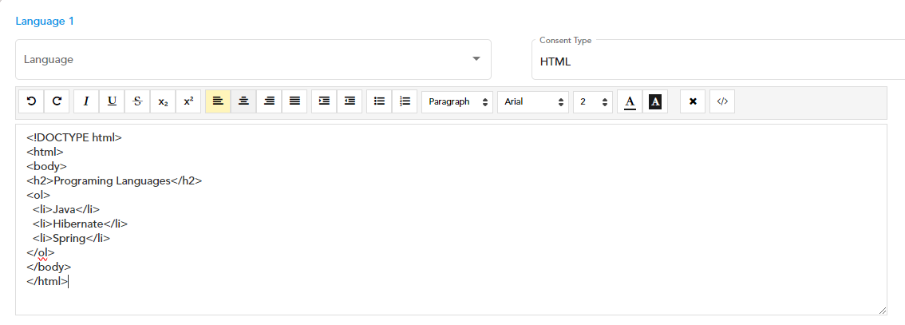Open the font size dropdown showing 2

click(593, 101)
